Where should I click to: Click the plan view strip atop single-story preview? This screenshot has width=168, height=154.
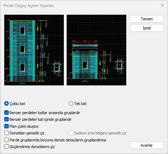coord(85,45)
